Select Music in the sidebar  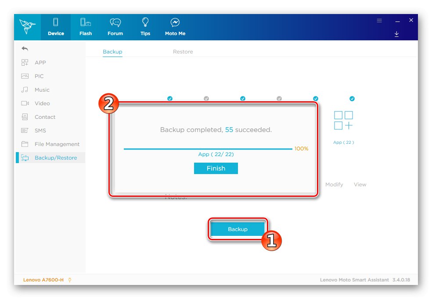click(x=50, y=90)
